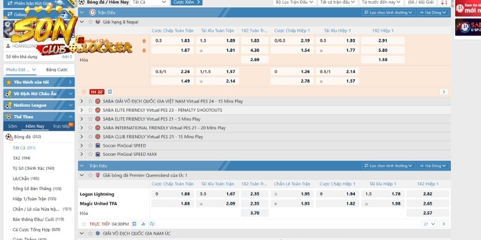The image size is (481, 240).
Task: Star the Giải hạng B Nepal league
Action: point(90,22)
